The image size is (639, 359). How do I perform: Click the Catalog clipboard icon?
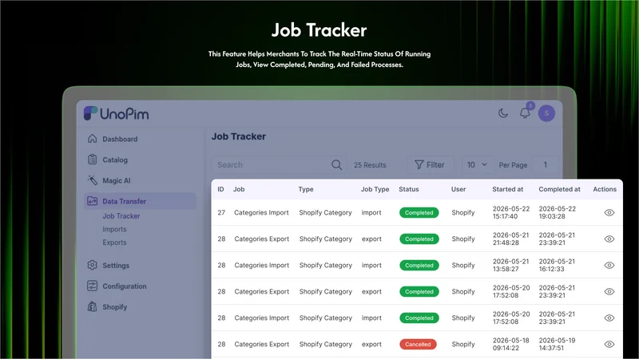pos(93,160)
